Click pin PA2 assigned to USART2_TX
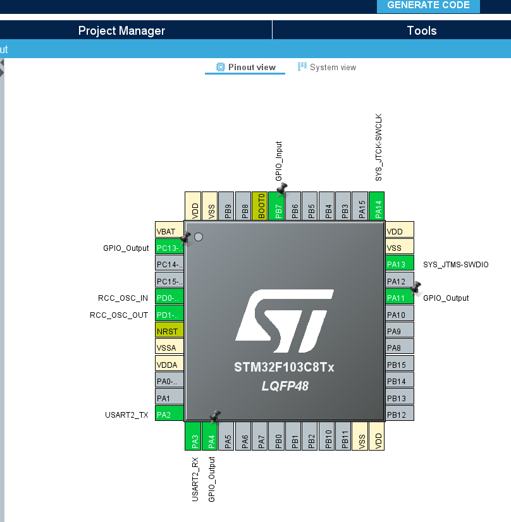 [x=169, y=415]
